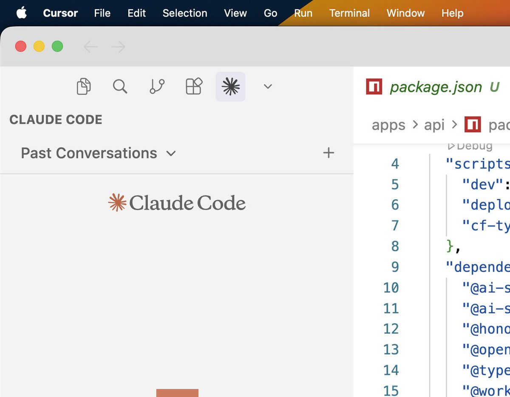
Task: Open the File menu
Action: click(102, 13)
